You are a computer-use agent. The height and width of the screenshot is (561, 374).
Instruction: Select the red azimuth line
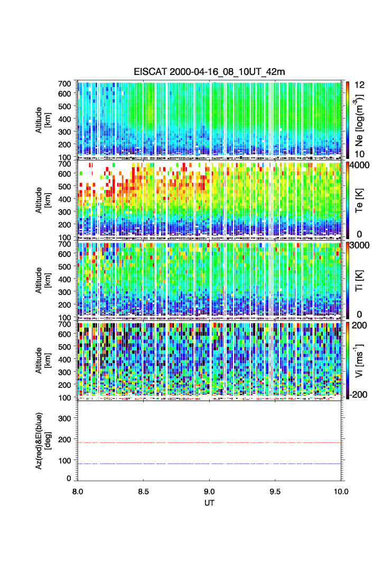tap(210, 443)
